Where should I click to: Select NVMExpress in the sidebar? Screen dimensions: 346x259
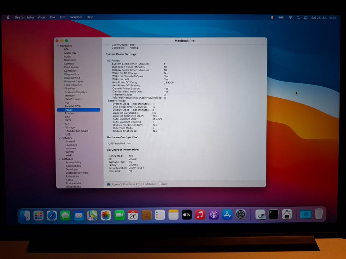click(x=72, y=99)
